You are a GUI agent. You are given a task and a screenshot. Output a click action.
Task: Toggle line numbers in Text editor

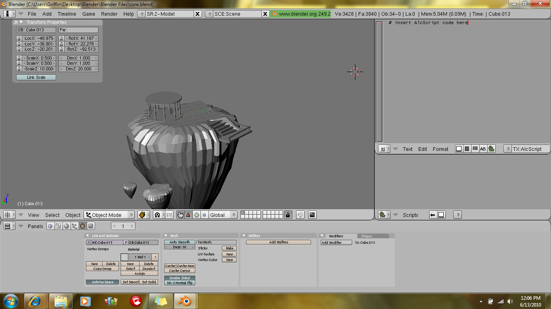pos(467,149)
